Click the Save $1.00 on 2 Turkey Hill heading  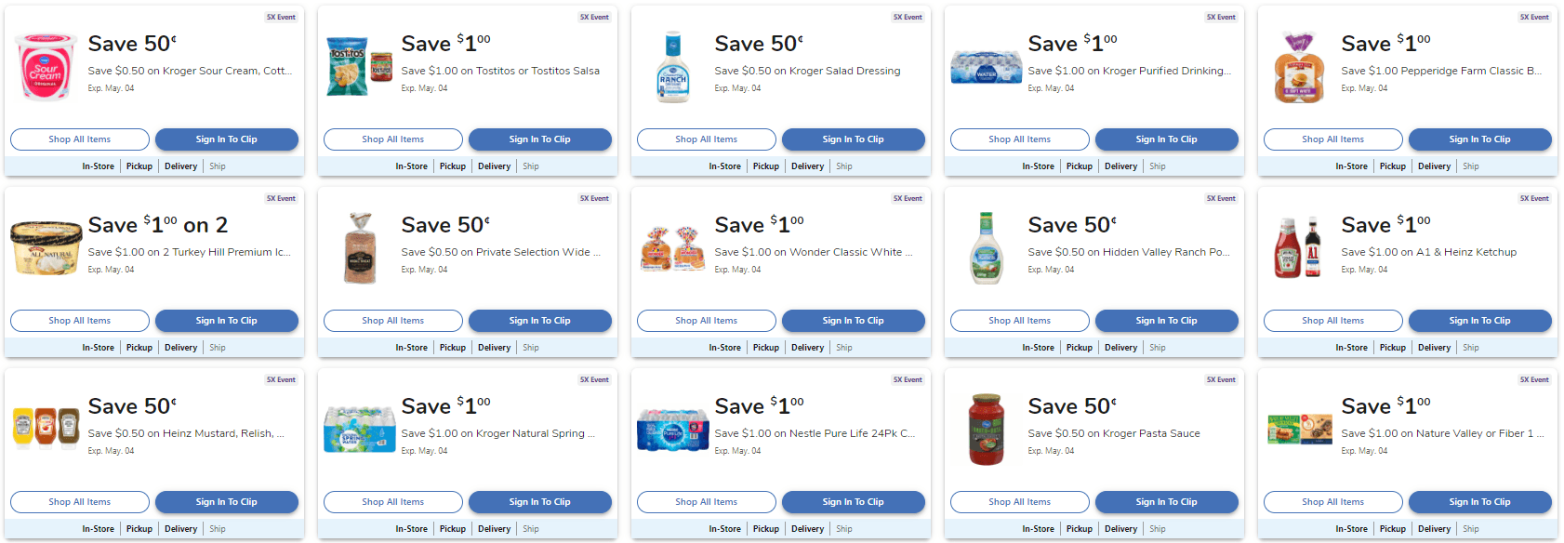click(x=157, y=225)
